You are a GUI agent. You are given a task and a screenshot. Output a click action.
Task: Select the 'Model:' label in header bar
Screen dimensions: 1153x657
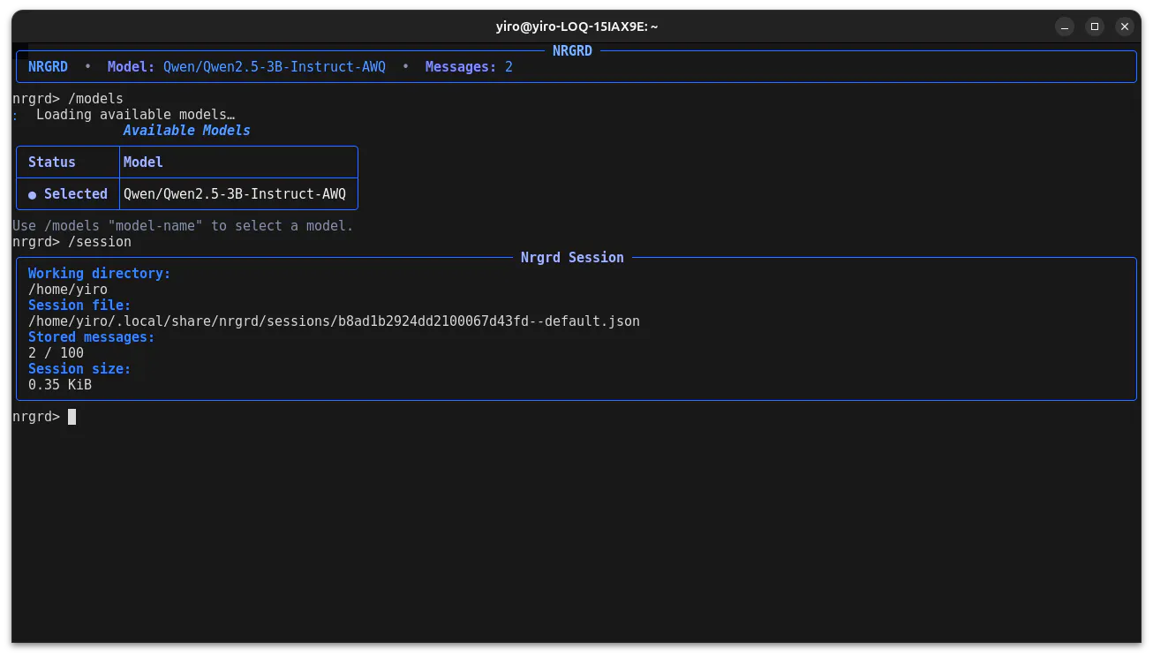coord(132,67)
